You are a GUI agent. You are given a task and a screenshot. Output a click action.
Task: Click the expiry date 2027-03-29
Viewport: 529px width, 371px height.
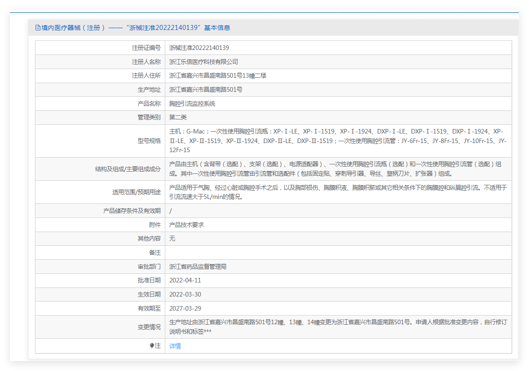click(x=185, y=308)
